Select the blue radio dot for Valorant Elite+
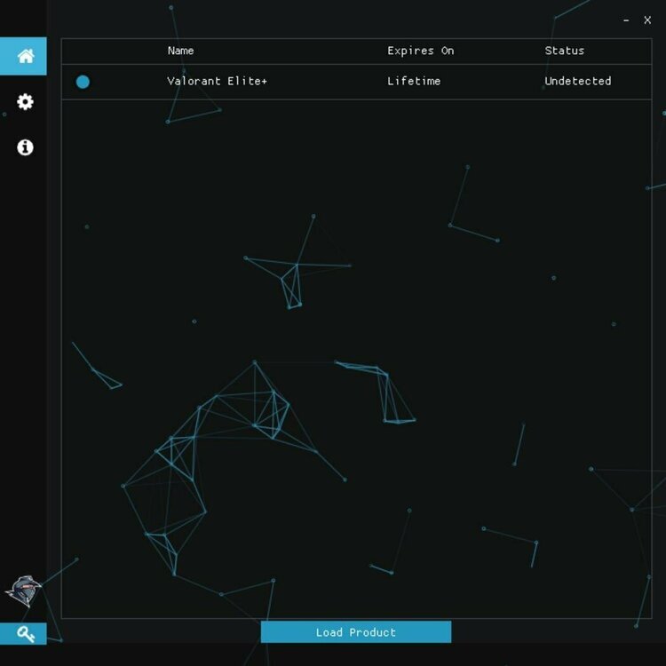Image resolution: width=666 pixels, height=666 pixels. pyautogui.click(x=83, y=82)
